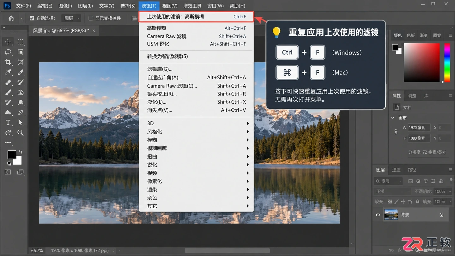This screenshot has width=455, height=256.
Task: Close the 风景.jpg document tab
Action: tap(94, 31)
